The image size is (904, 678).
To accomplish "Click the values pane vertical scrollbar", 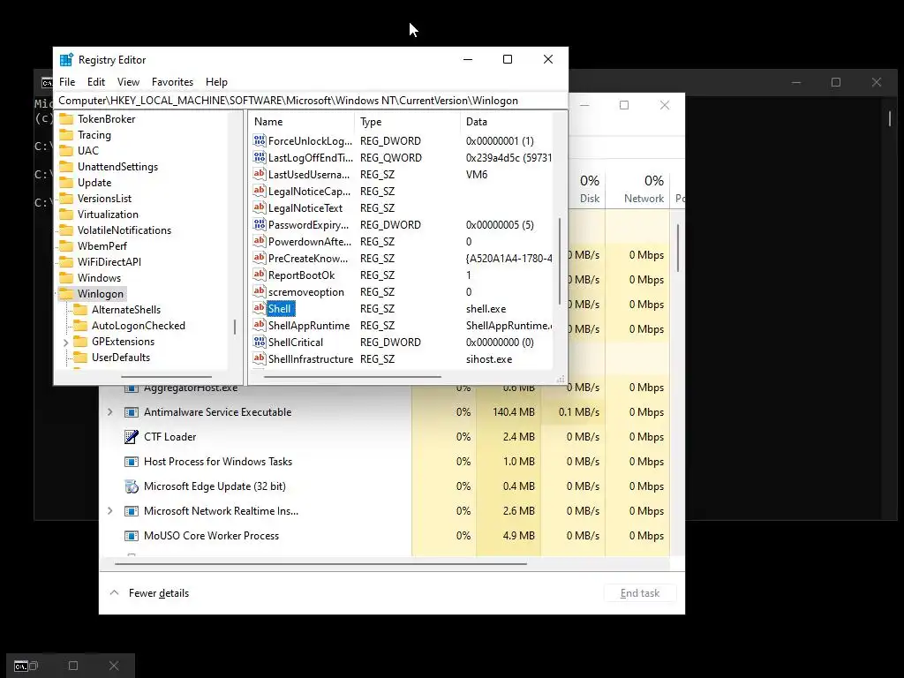I will pyautogui.click(x=559, y=261).
